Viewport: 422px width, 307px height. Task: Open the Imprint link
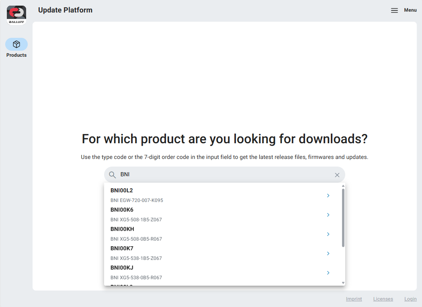pyautogui.click(x=354, y=299)
